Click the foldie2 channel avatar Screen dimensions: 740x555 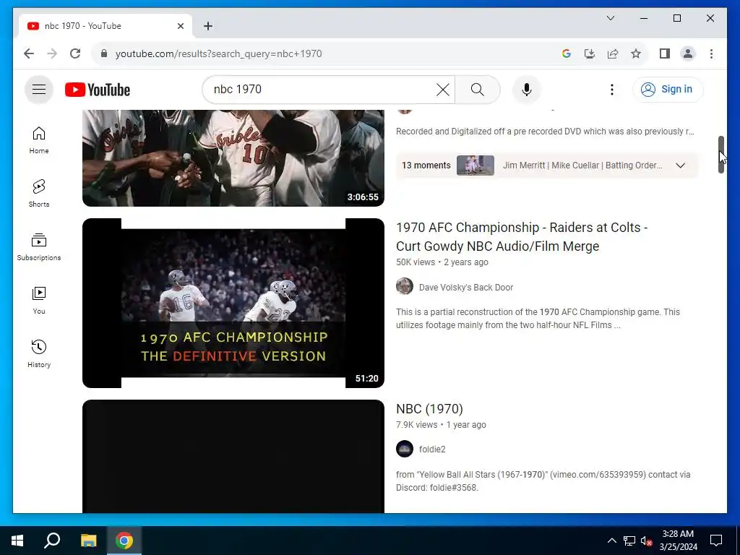pyautogui.click(x=405, y=449)
